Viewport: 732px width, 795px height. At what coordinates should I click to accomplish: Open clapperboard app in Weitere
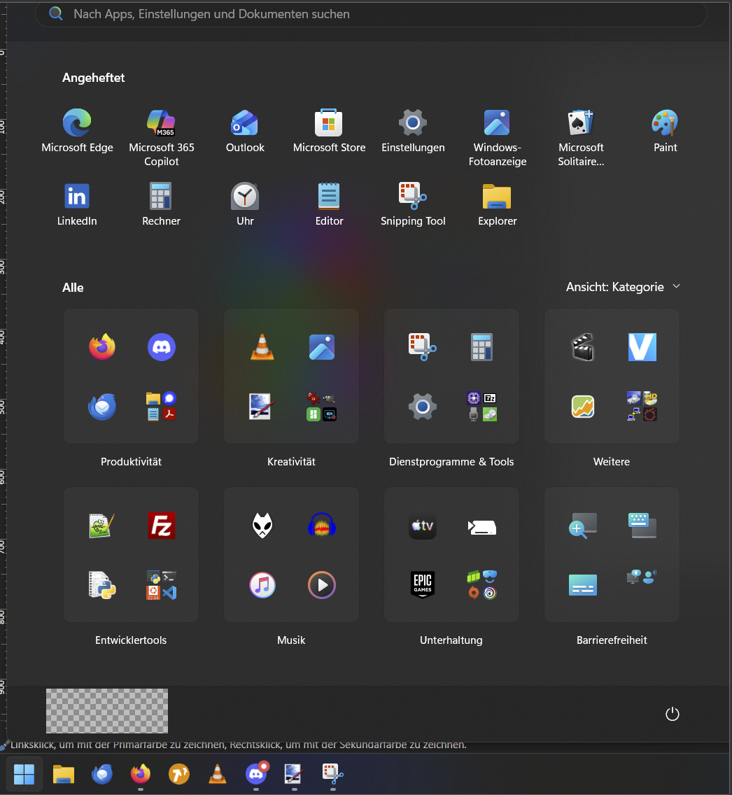point(582,347)
